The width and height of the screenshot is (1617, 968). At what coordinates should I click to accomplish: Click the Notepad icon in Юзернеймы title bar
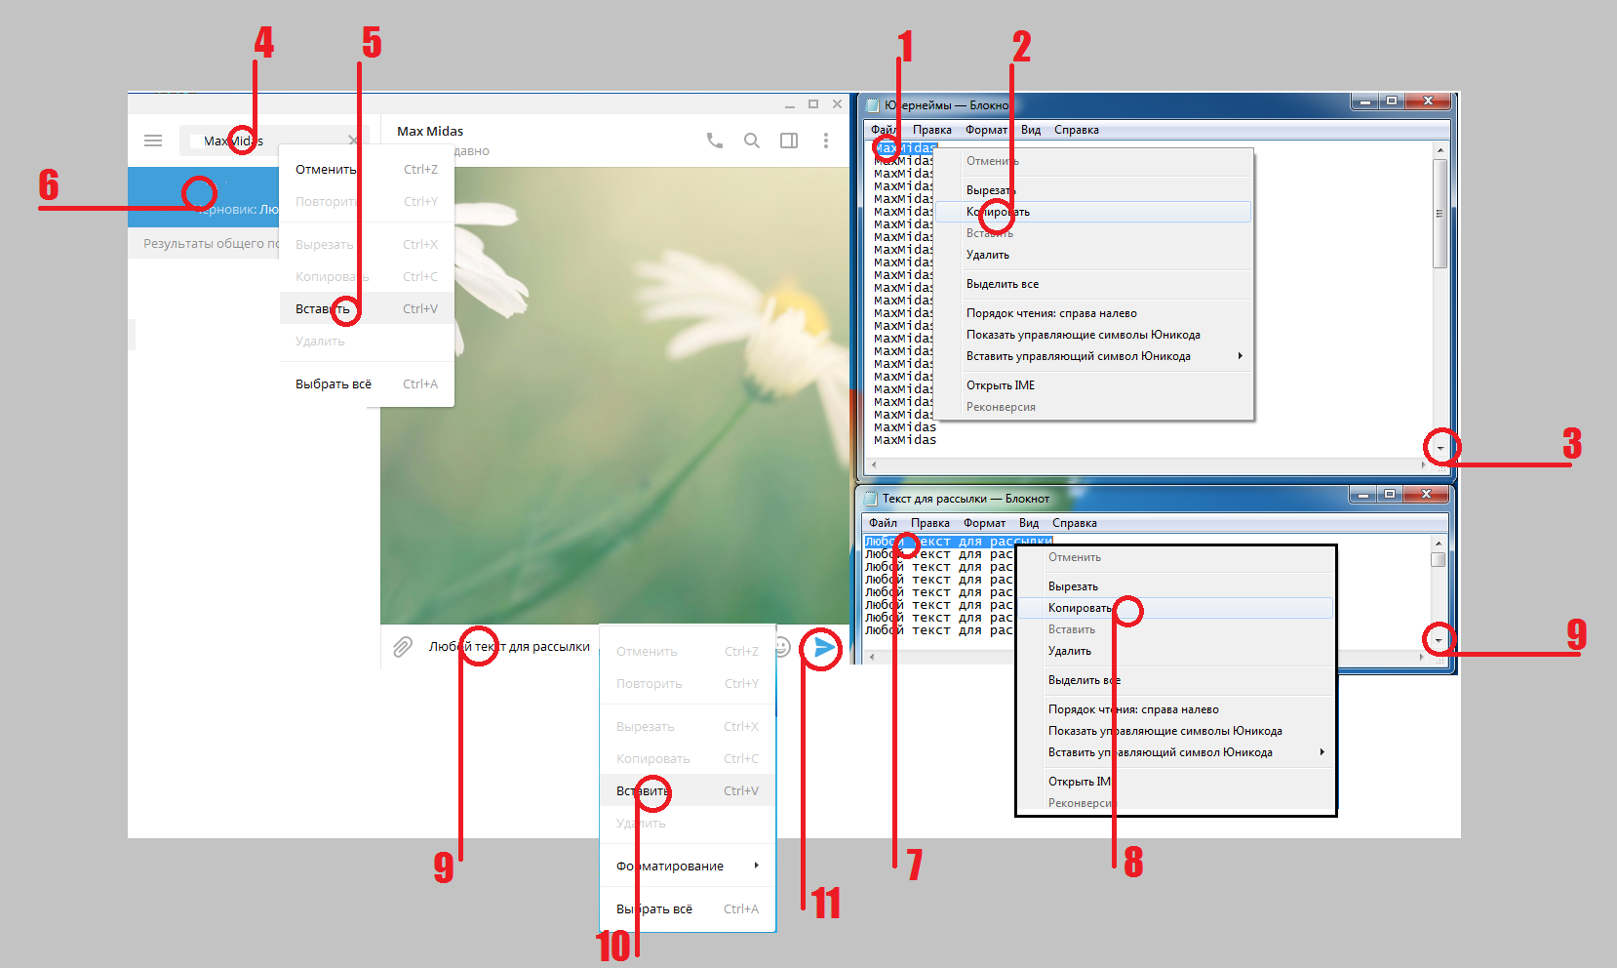coord(871,105)
